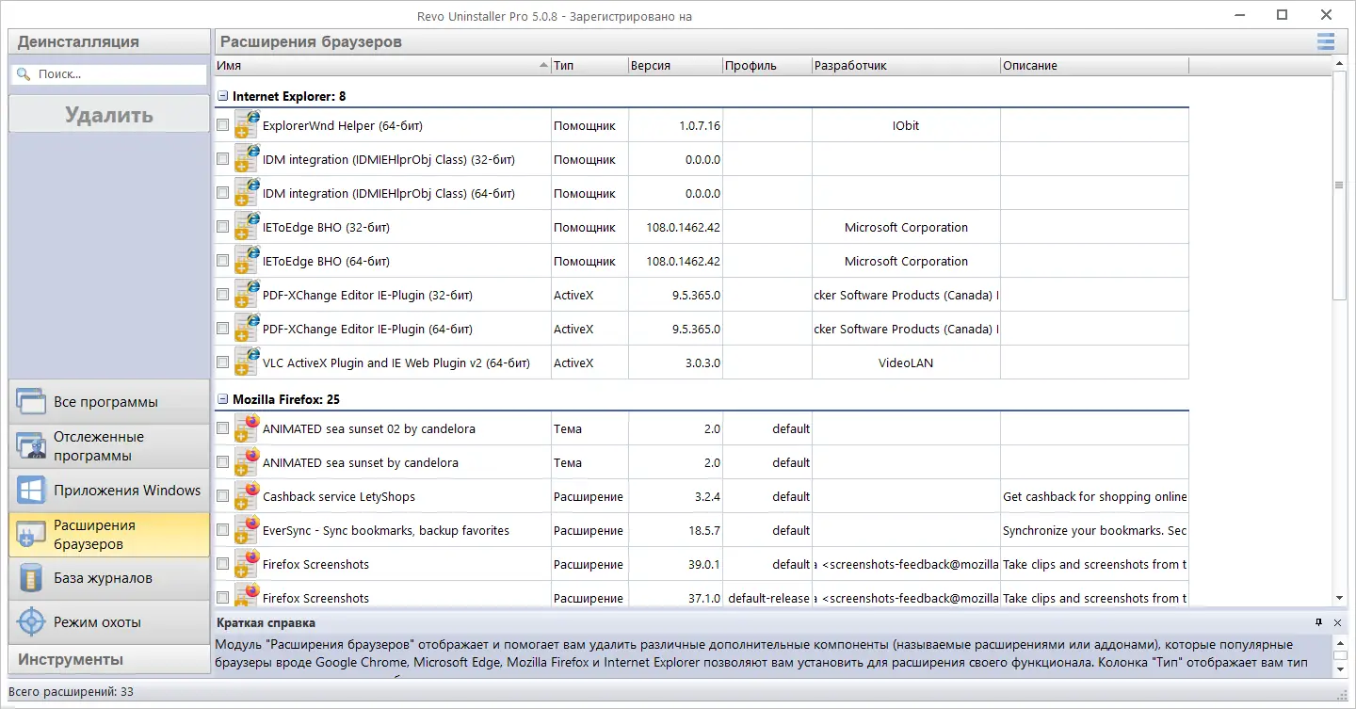Image resolution: width=1356 pixels, height=709 pixels.
Task: Close the Краткая справка help panel
Action: pos(1337,622)
